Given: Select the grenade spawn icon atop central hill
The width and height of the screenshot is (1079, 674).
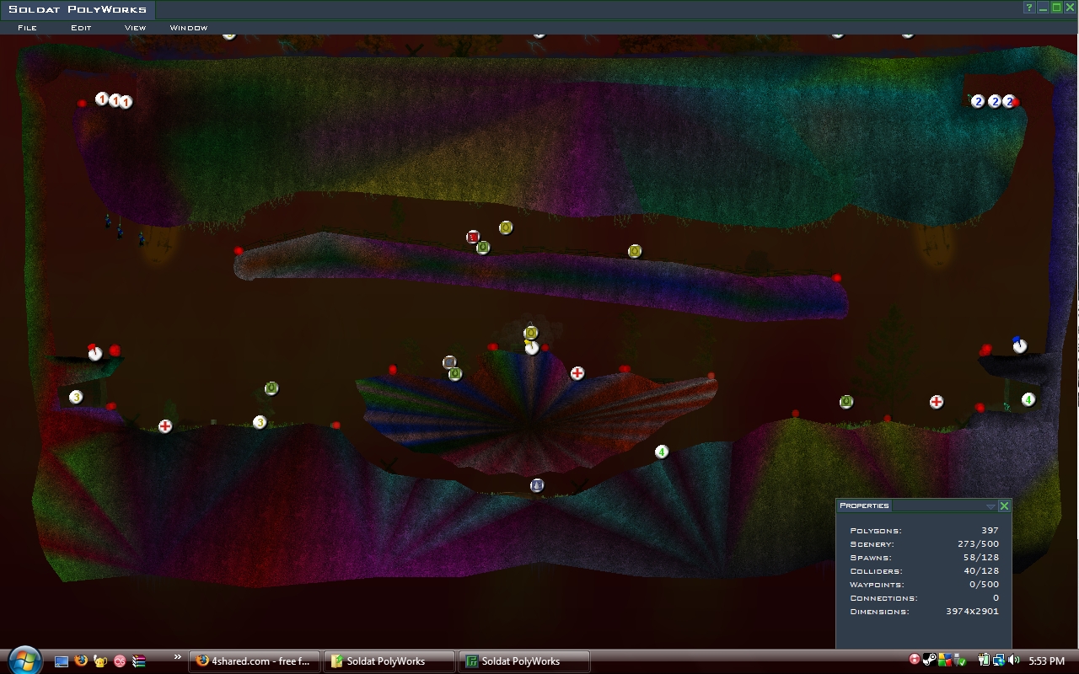Looking at the screenshot, I should click(x=530, y=334).
